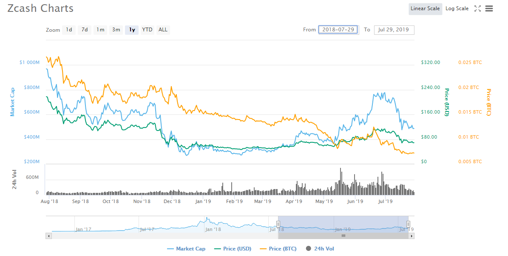508x256 pixels.
Task: Click the Mar '19 x-axis label
Action: click(263, 201)
